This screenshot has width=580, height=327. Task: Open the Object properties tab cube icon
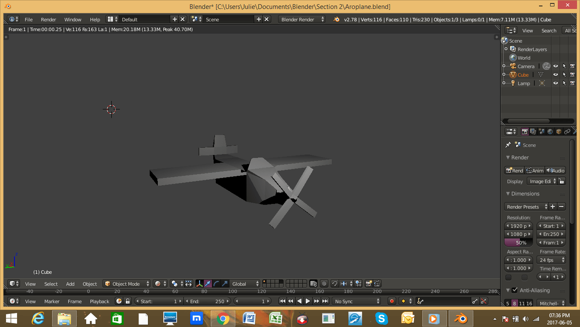tap(559, 131)
